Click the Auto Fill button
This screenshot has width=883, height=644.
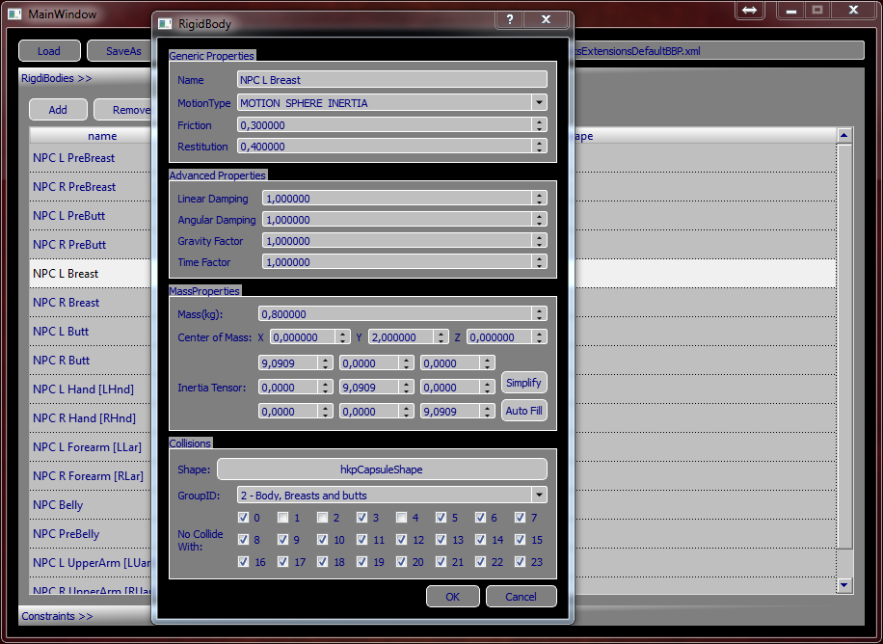click(523, 411)
